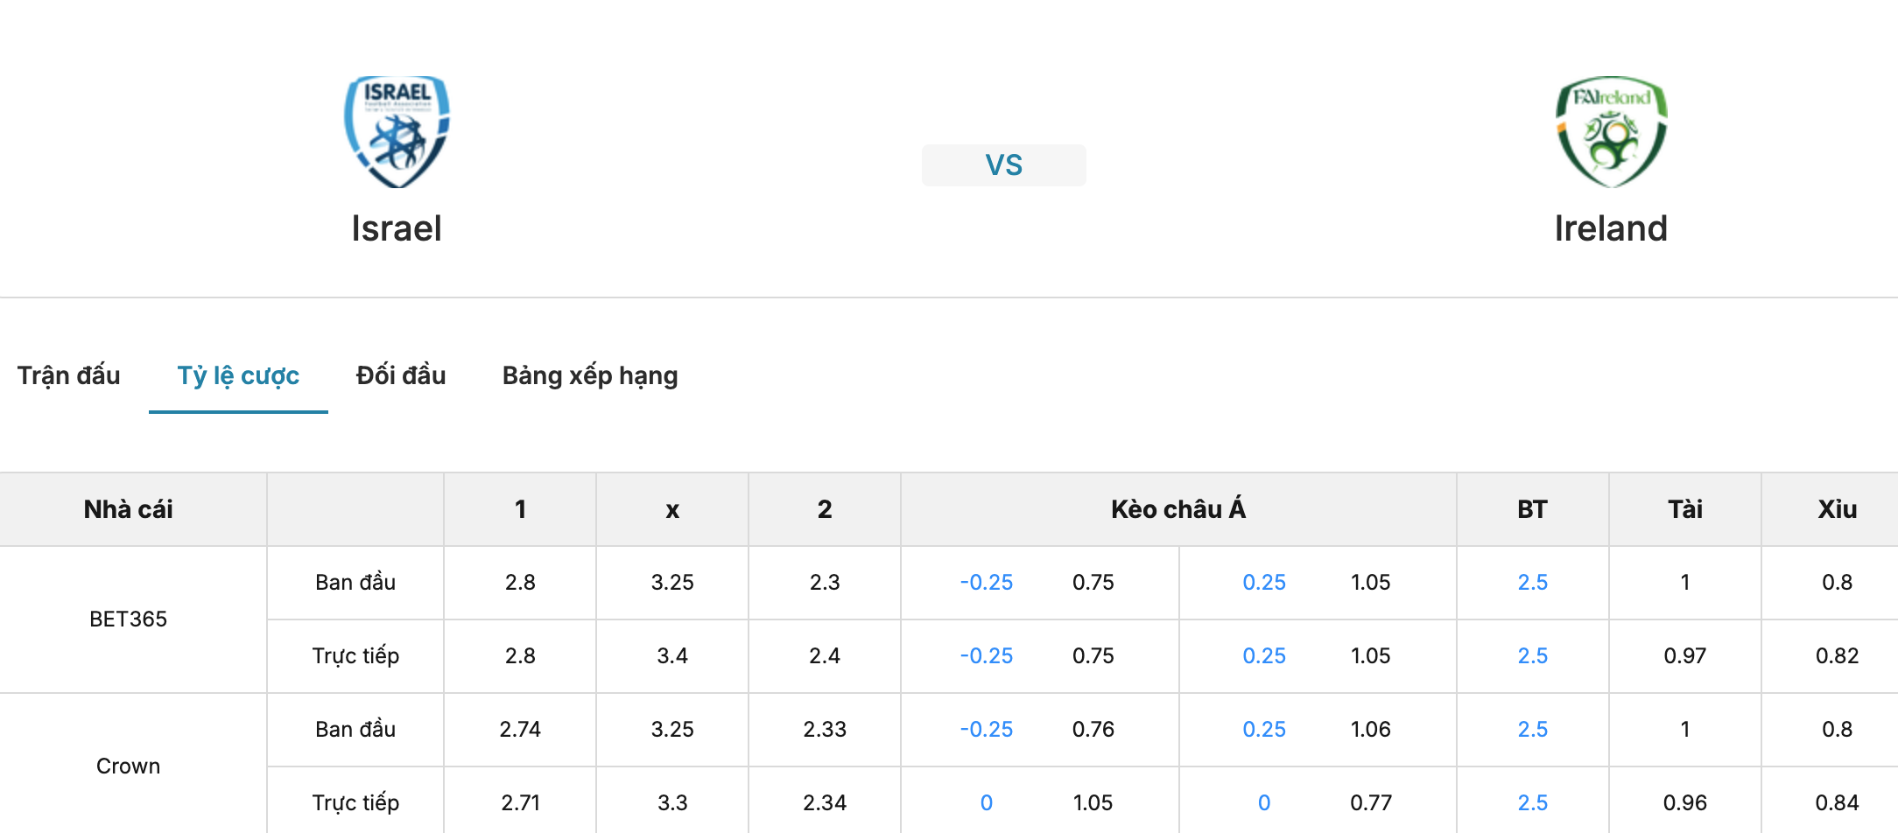Click BET365 Trực tiếp handicap 0.25 value
This screenshot has height=833, width=1898.
1264,656
